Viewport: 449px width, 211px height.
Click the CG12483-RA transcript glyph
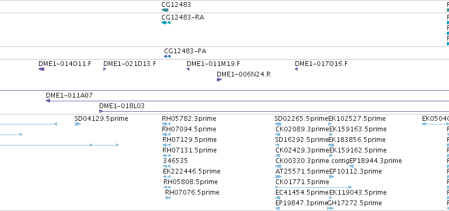(166, 23)
